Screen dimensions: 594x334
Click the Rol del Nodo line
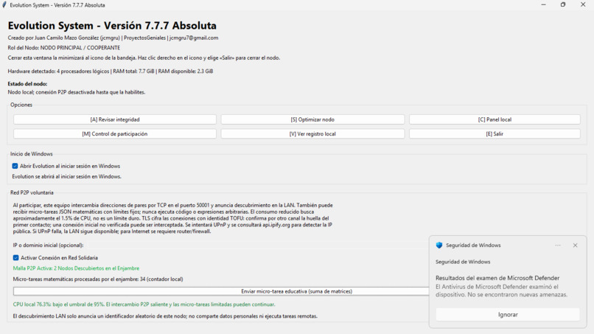(63, 48)
